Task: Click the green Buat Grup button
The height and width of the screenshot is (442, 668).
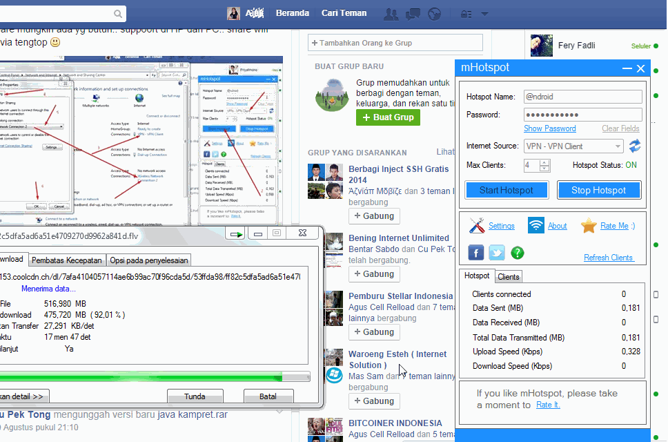Action: [x=388, y=117]
